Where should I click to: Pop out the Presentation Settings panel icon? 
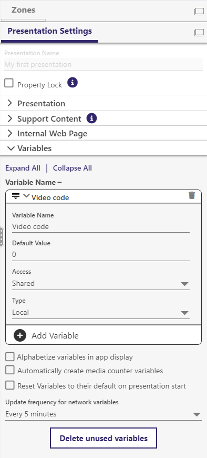pos(199,33)
